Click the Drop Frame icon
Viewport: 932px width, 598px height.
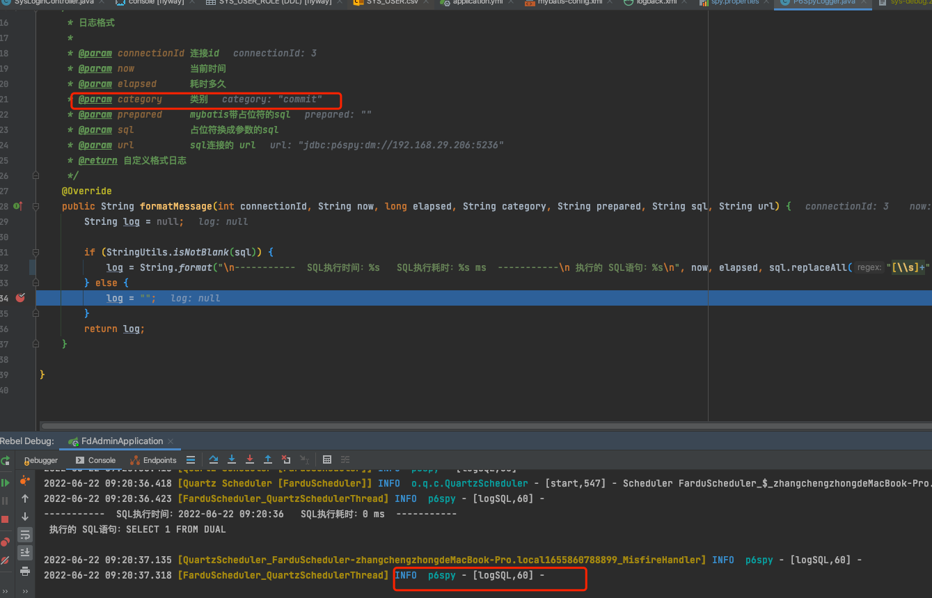[x=286, y=460]
